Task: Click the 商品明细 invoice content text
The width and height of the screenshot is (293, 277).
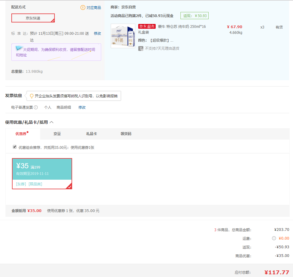Action: [x=64, y=108]
